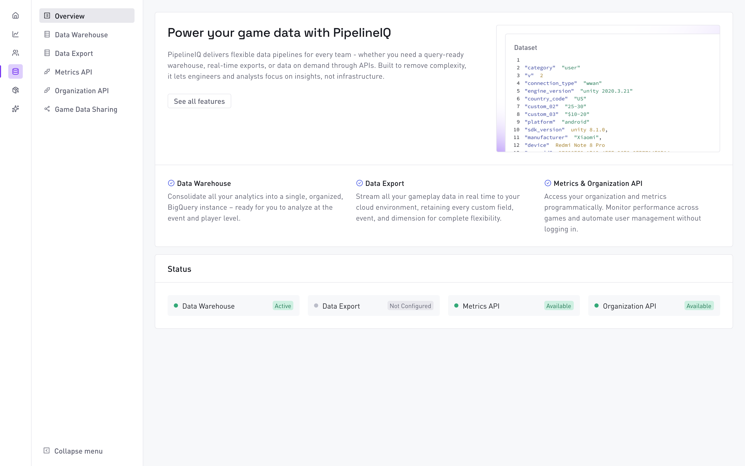Image resolution: width=745 pixels, height=466 pixels.
Task: Click green status dot for Data Warehouse
Action: [176, 305]
